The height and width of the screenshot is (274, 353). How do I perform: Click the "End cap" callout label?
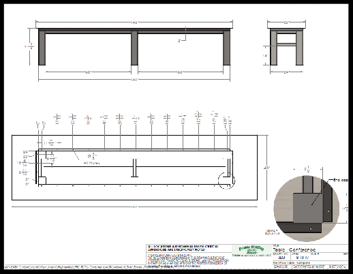tap(340, 180)
